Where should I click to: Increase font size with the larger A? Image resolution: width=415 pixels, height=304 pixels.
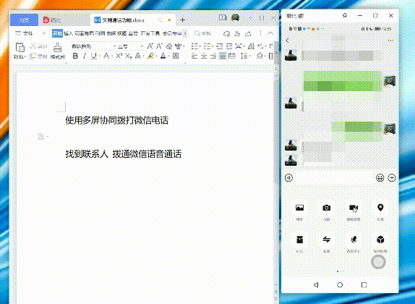tap(150, 46)
